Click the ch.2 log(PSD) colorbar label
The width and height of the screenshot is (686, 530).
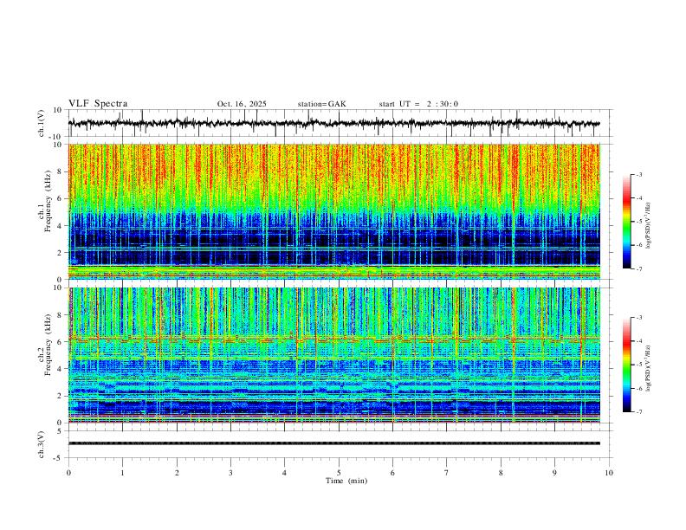pos(648,368)
